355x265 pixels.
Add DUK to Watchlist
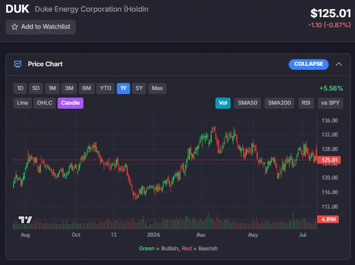[41, 27]
